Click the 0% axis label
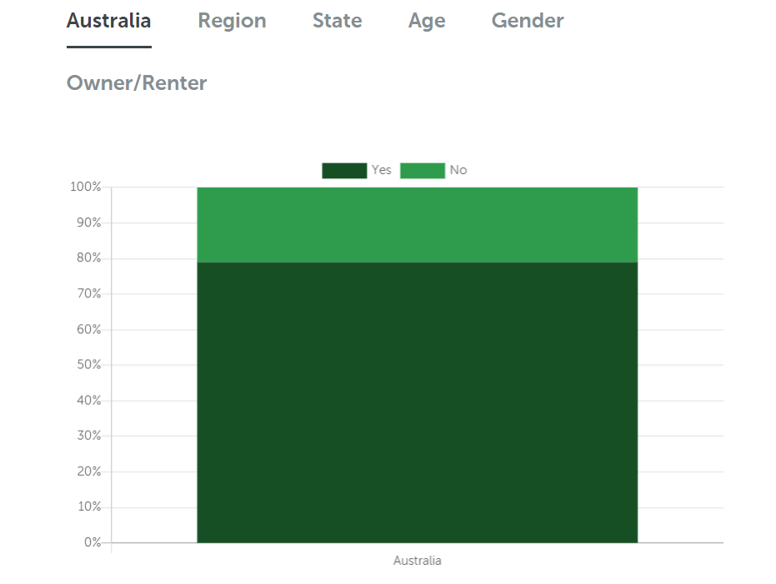The width and height of the screenshot is (776, 584). tap(92, 542)
